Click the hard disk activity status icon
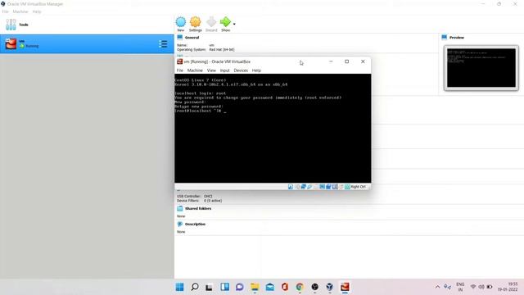The image size is (524, 295). [x=291, y=187]
